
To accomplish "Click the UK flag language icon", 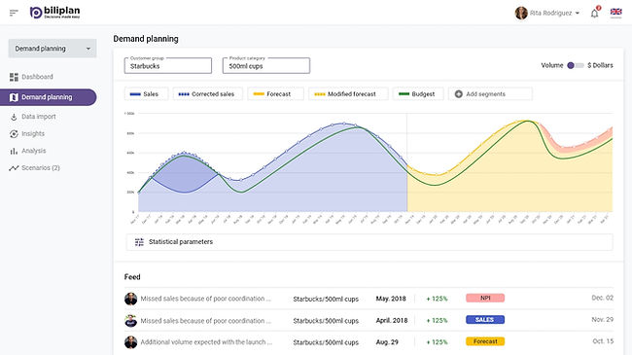I will 615,13.
